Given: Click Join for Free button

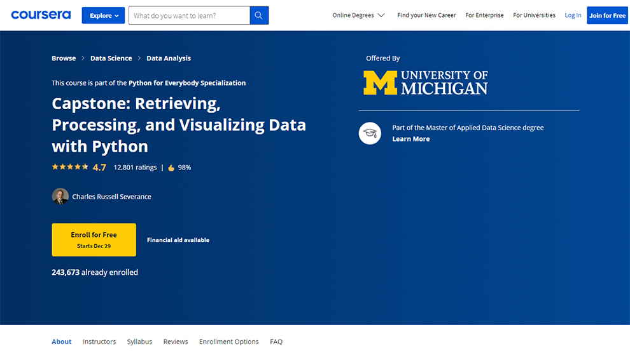Looking at the screenshot, I should click(x=607, y=15).
